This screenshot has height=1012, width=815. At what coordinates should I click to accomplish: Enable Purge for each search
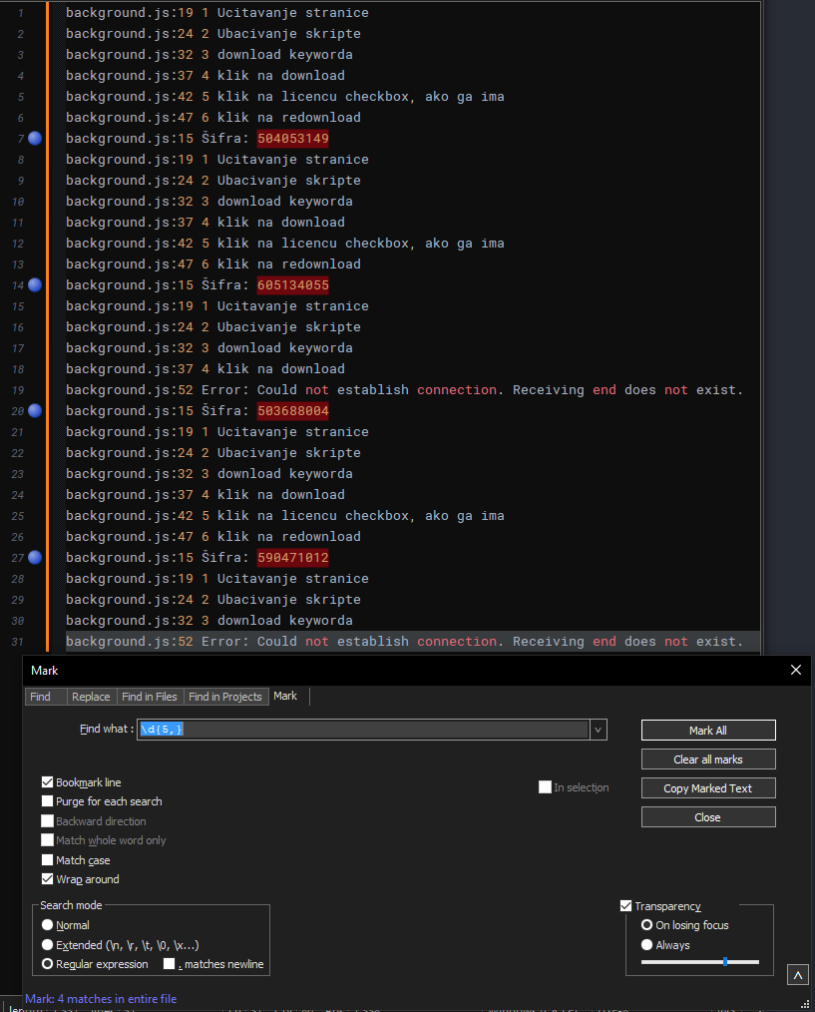[x=47, y=801]
